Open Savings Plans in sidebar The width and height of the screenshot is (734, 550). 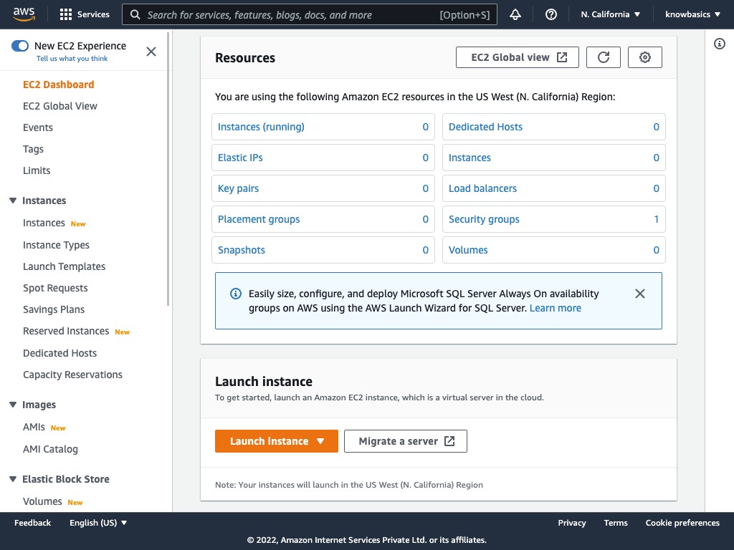click(x=54, y=309)
